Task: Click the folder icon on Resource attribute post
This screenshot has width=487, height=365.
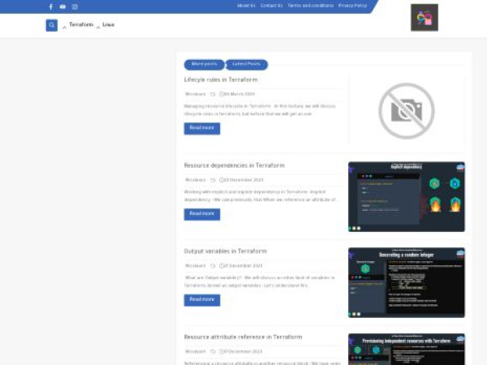Action: click(x=213, y=352)
